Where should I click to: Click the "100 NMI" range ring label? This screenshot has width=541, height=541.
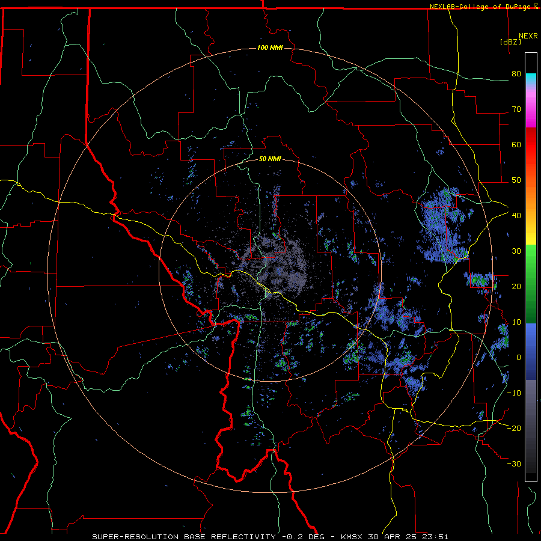click(x=270, y=47)
